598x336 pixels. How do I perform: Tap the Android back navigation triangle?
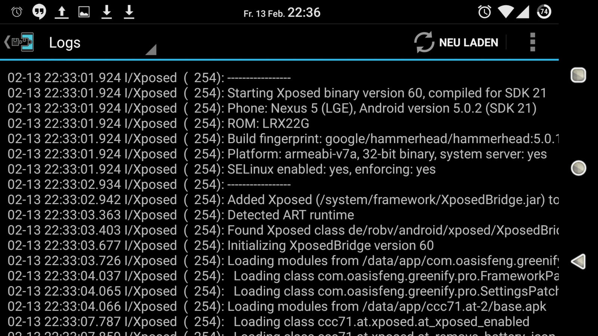578,261
